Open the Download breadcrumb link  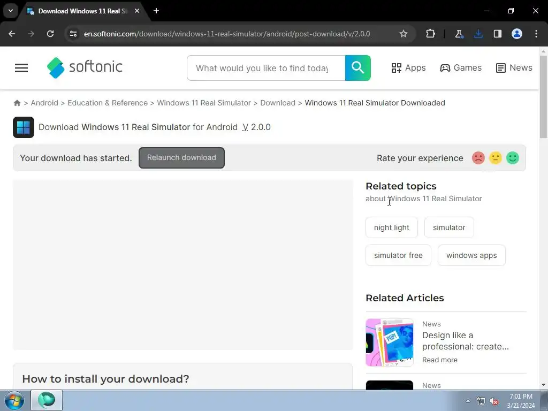(x=278, y=103)
